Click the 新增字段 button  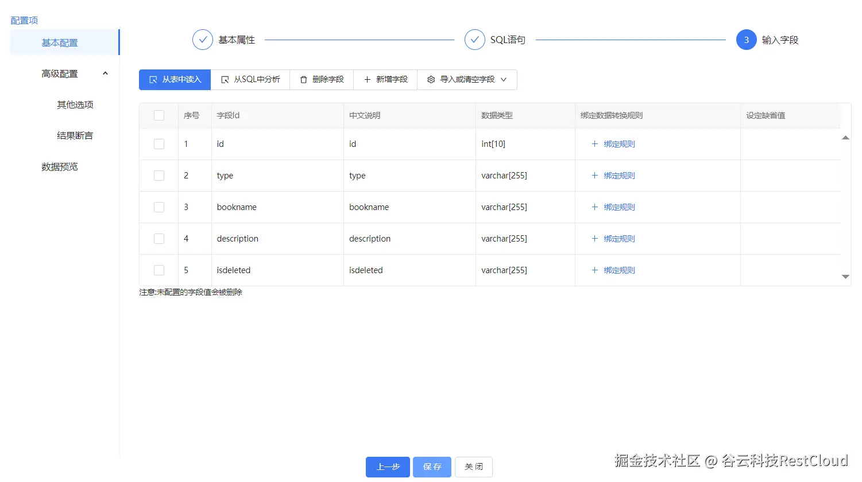[x=385, y=80]
